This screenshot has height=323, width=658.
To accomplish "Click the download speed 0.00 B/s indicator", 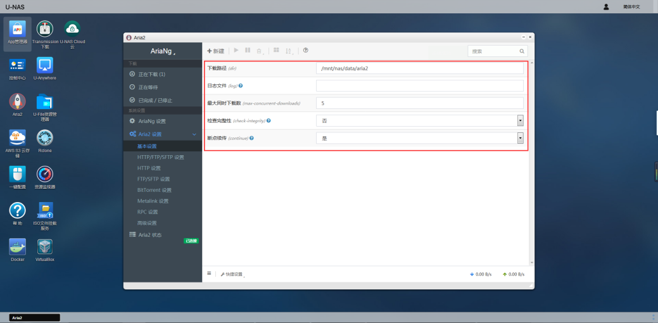I will [x=481, y=274].
